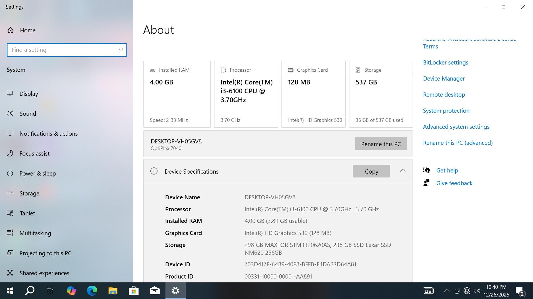This screenshot has height=299, width=533.
Task: Open Advanced system settings link
Action: coord(456,127)
